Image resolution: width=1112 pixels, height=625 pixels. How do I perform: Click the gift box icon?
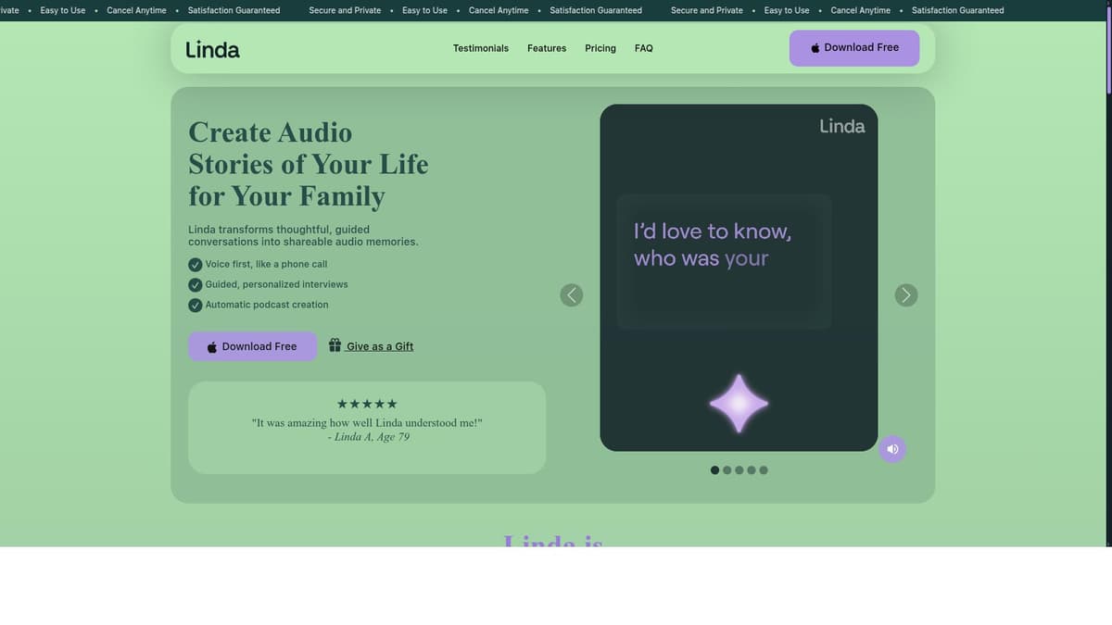click(x=335, y=345)
